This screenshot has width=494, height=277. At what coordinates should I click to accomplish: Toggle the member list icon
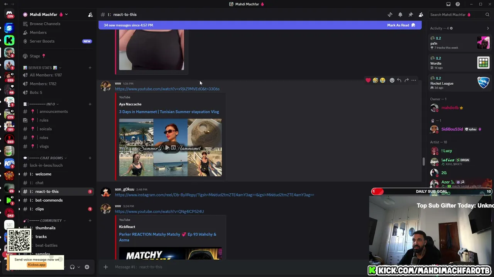421,15
